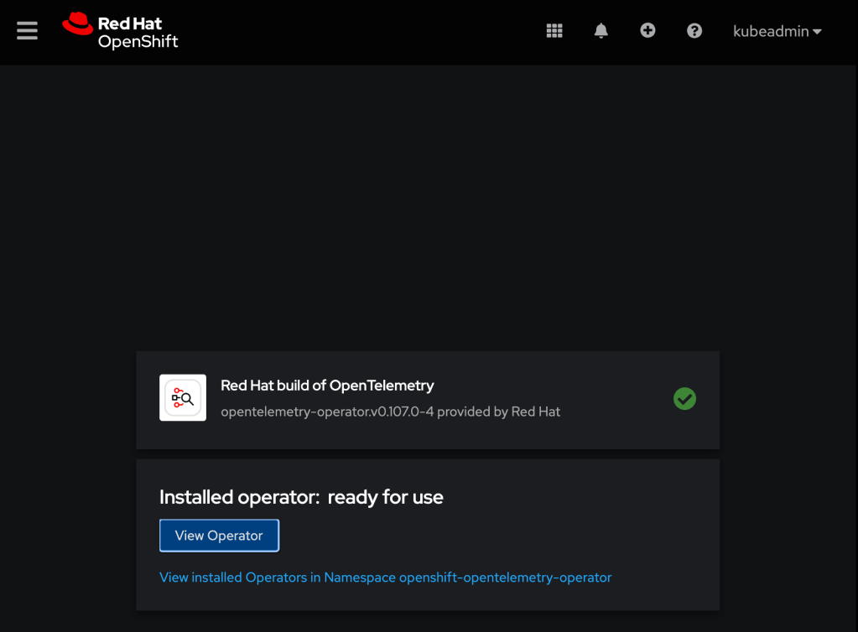Image resolution: width=858 pixels, height=632 pixels.
Task: Click the OpenTelemetry operator logo thumbnail
Action: click(183, 397)
